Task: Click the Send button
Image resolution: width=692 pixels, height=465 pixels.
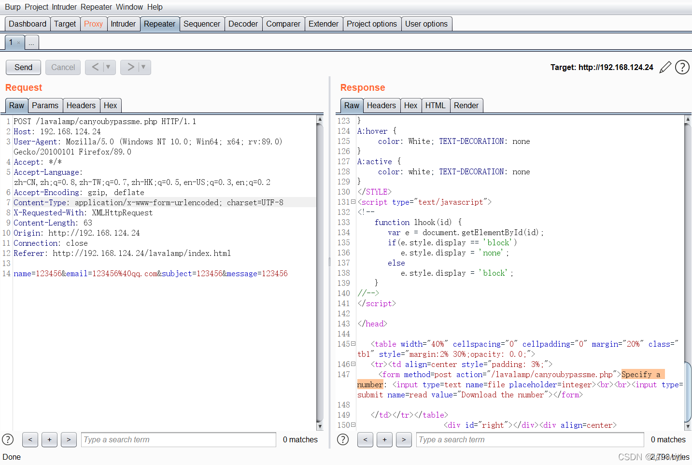Action: (23, 67)
